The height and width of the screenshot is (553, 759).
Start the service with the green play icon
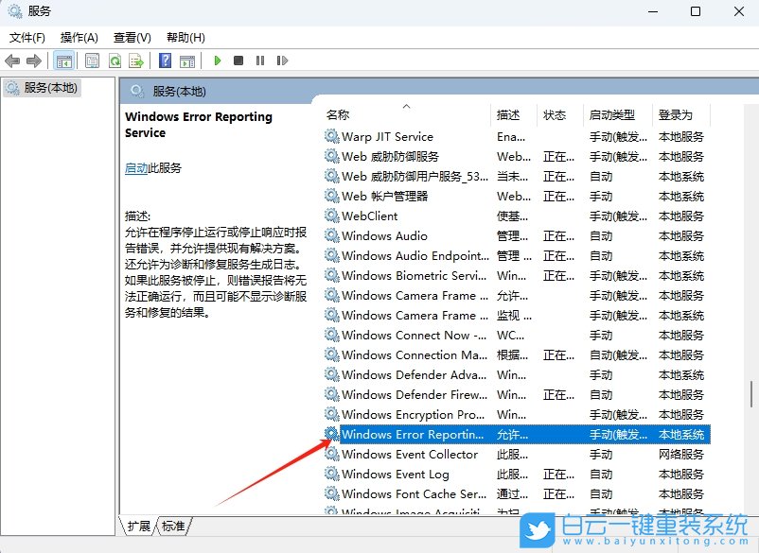[x=217, y=60]
